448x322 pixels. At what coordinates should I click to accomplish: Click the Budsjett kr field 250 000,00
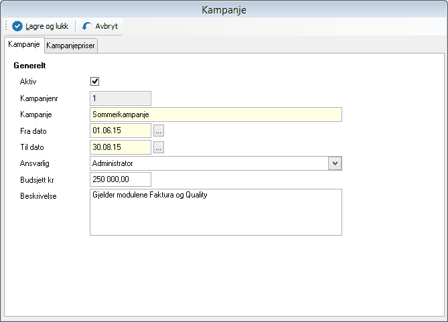tap(121, 179)
